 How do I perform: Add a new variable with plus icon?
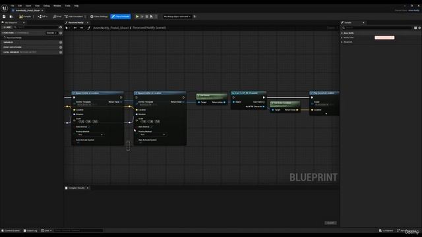click(61, 42)
